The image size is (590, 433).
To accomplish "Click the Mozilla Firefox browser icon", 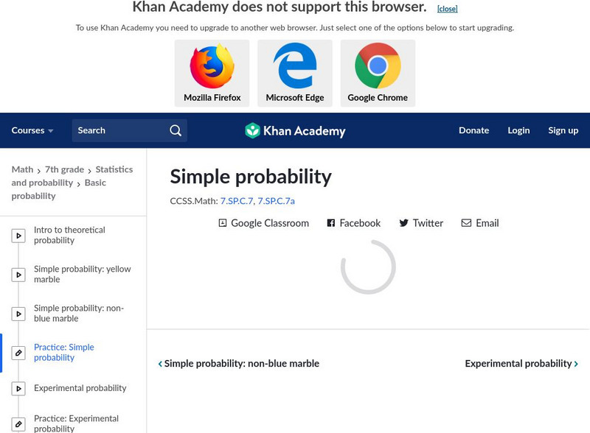I will click(212, 67).
